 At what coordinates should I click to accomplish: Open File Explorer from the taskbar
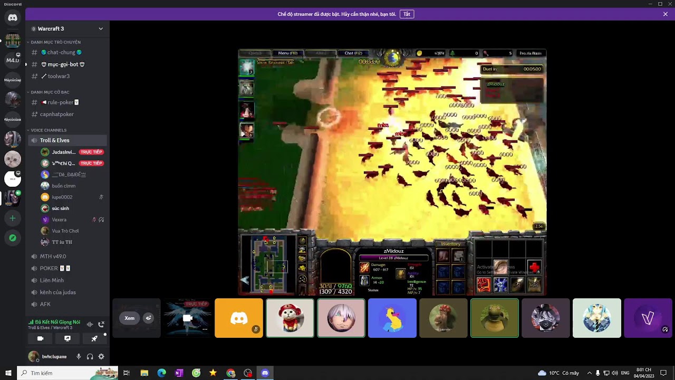pos(144,373)
